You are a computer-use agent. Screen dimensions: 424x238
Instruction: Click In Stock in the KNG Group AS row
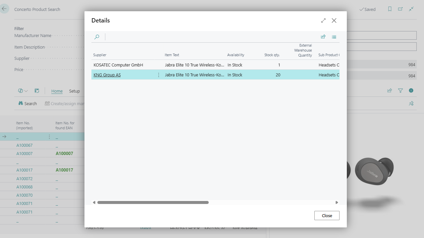[235, 75]
